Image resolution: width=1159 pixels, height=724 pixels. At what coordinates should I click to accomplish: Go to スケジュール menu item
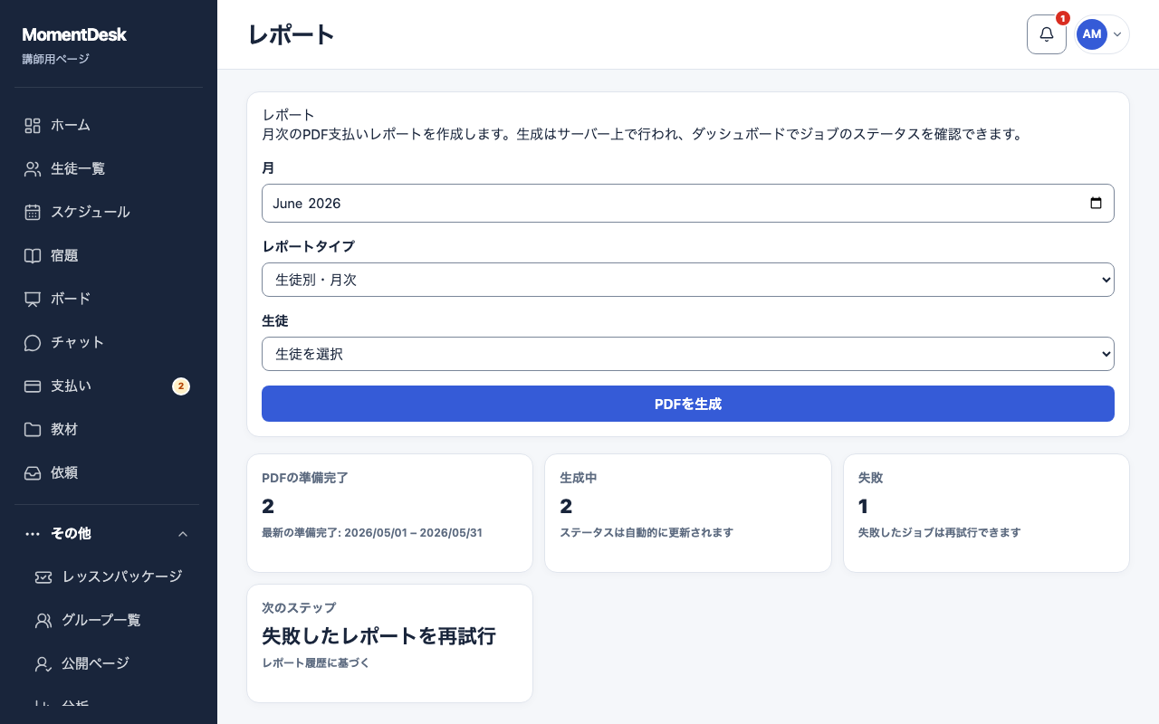tap(109, 213)
